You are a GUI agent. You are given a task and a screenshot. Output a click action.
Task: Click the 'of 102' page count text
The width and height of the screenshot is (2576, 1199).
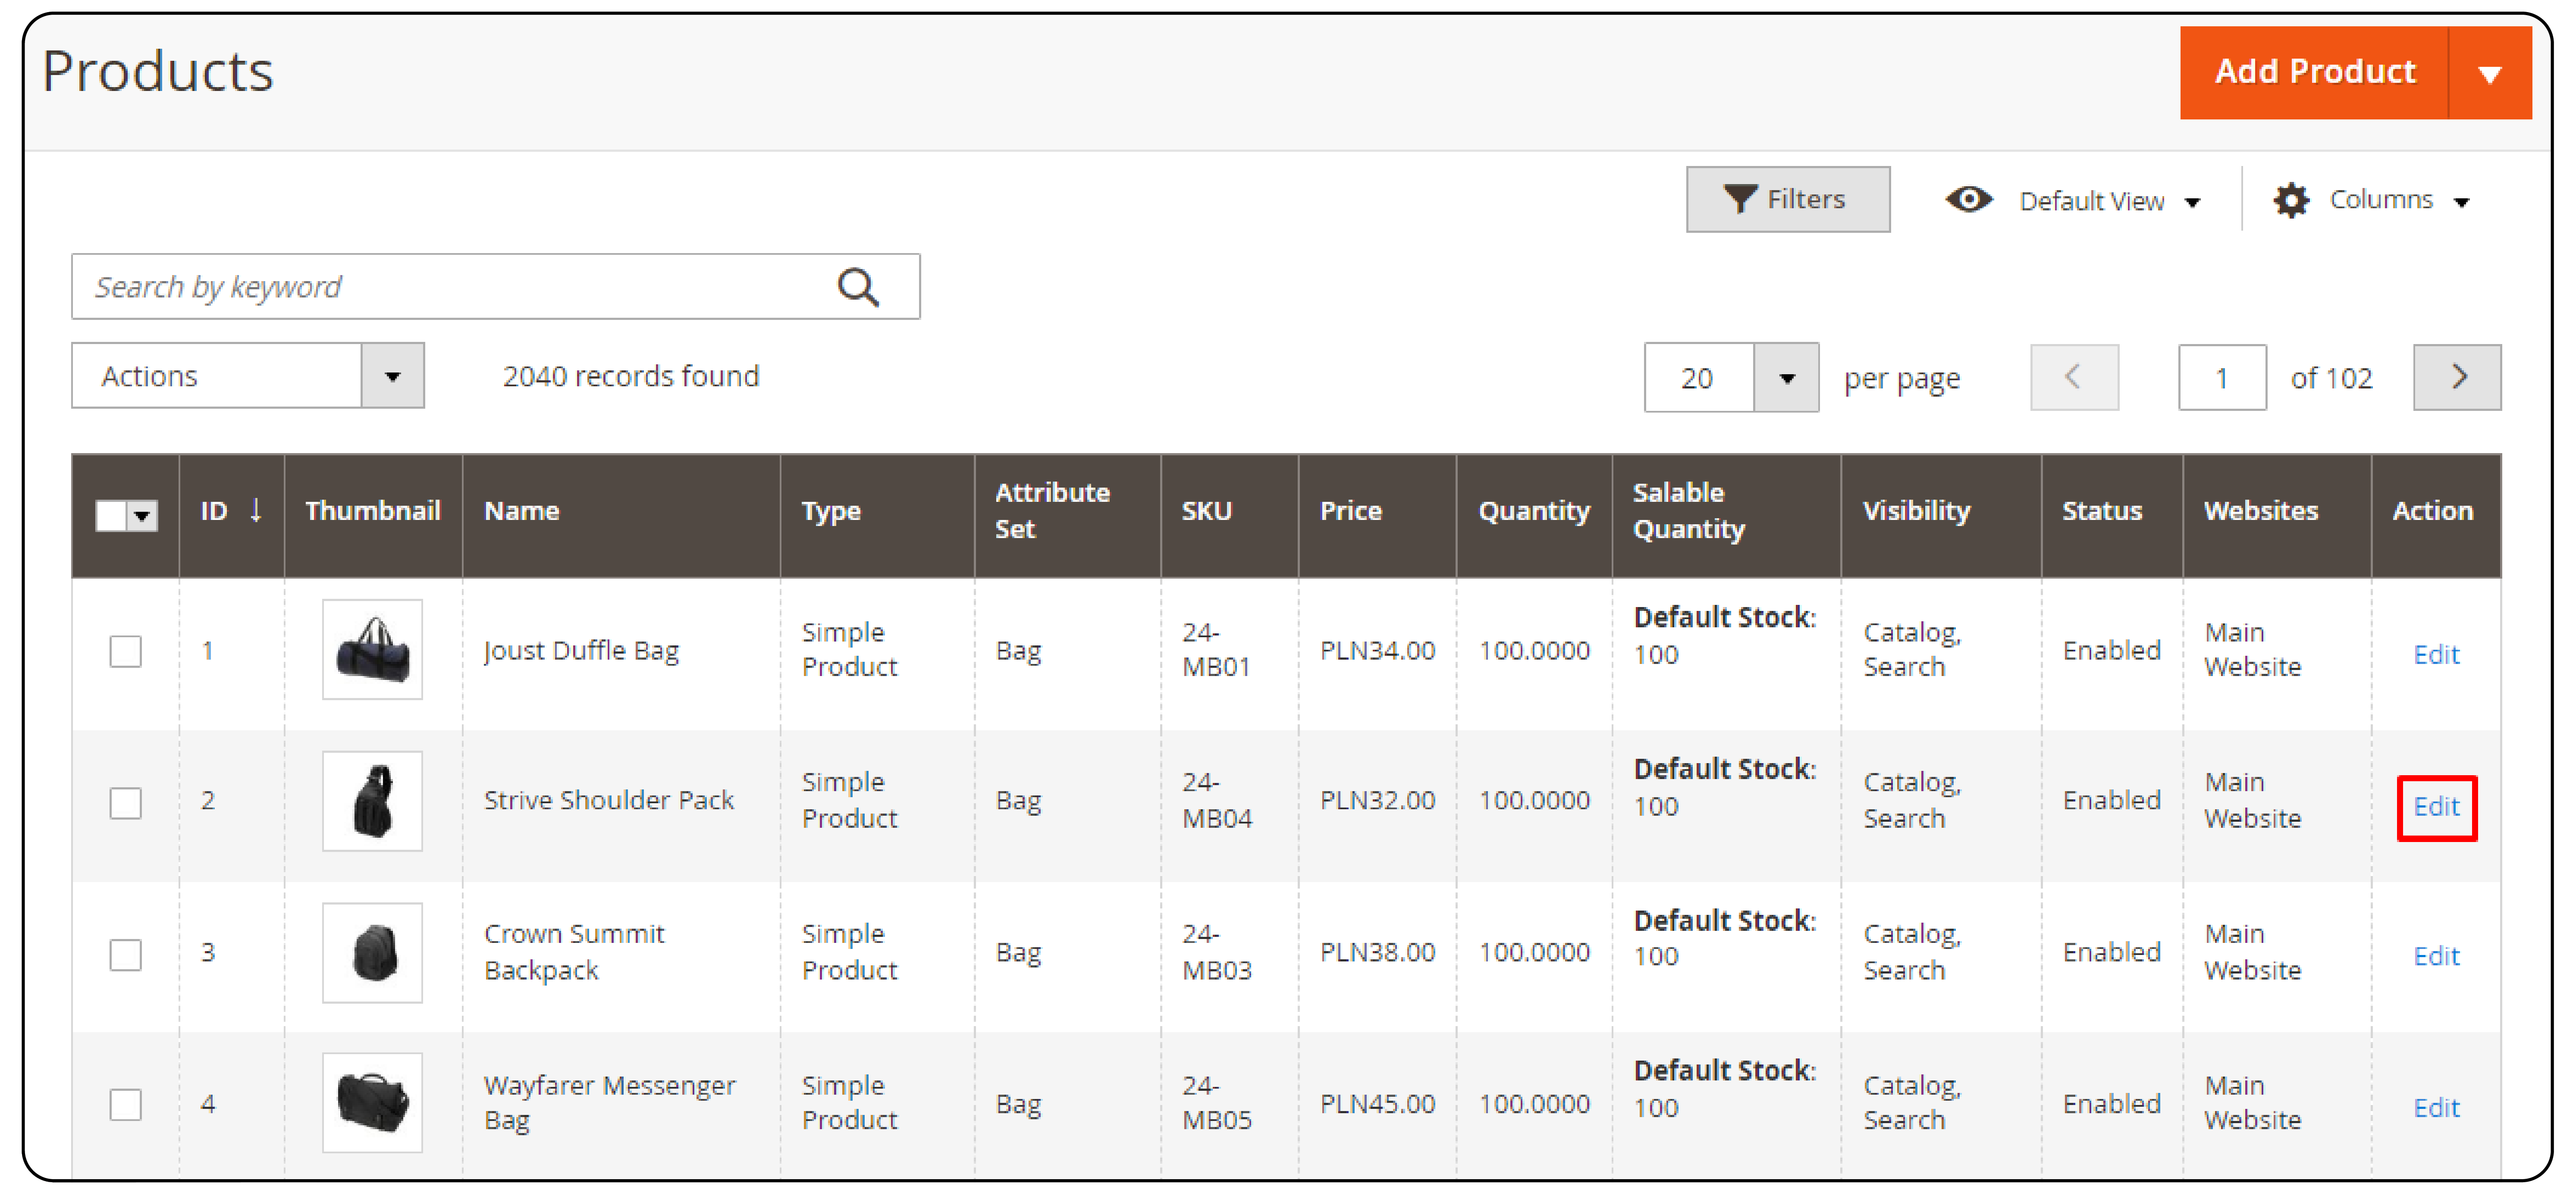(2331, 378)
